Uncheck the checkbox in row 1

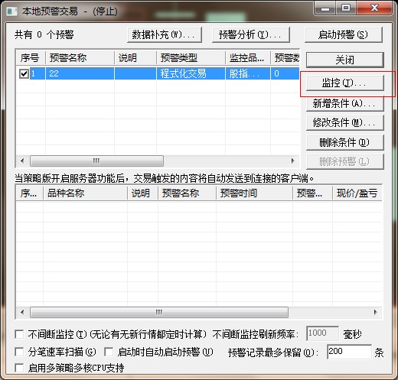[24, 73]
